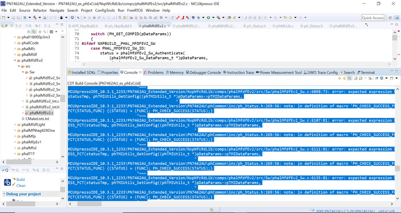Click the console vertical scrollbar thumb
Image resolution: width=401 pixels, height=213 pixels.
397,169
